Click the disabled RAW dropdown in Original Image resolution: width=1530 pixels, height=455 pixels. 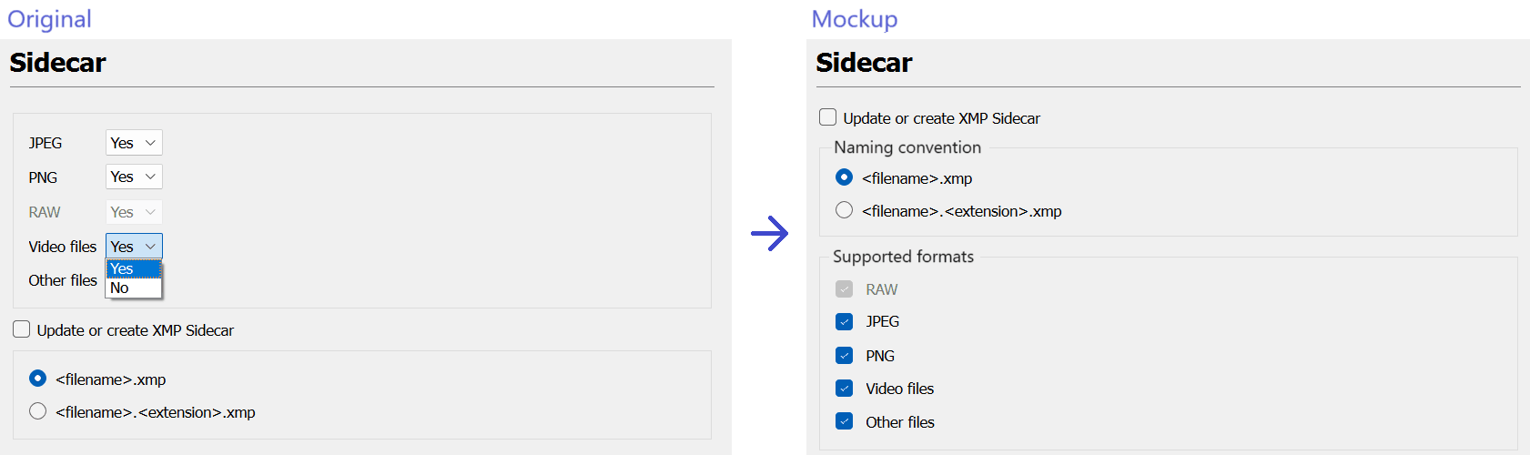134,212
